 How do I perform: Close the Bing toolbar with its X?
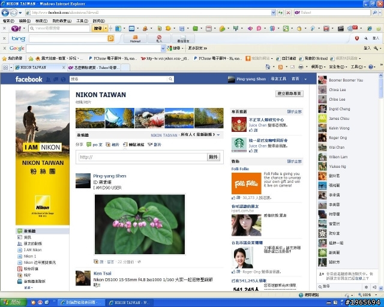(4, 38)
